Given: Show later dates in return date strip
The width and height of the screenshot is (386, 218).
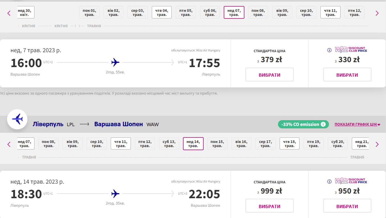Looking at the screenshot, I should (377, 144).
